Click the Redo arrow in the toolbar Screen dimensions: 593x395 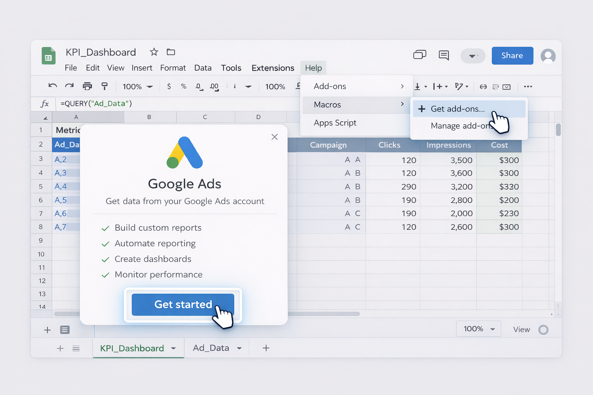pos(69,86)
